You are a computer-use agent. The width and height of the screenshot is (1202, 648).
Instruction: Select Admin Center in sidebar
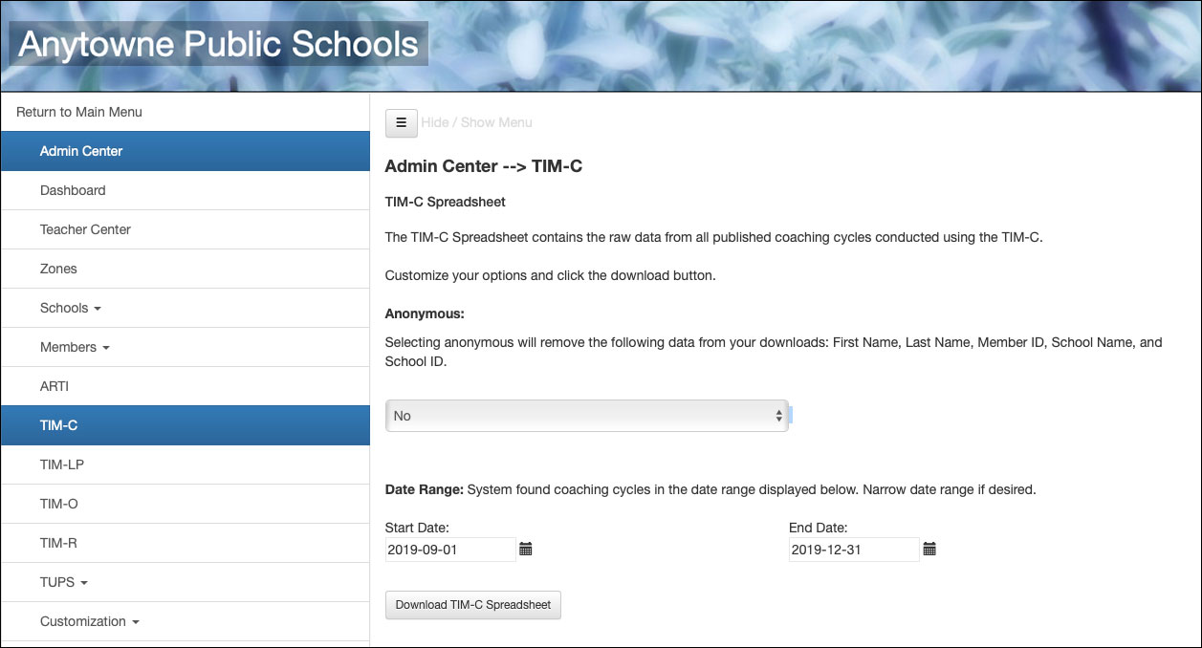point(186,151)
